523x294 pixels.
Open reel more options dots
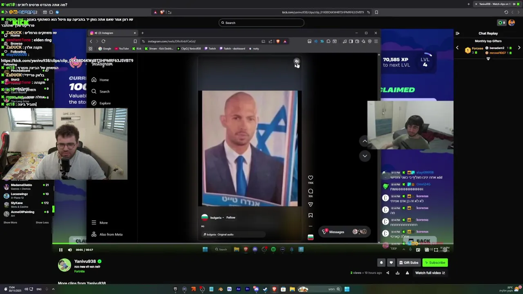311,226
